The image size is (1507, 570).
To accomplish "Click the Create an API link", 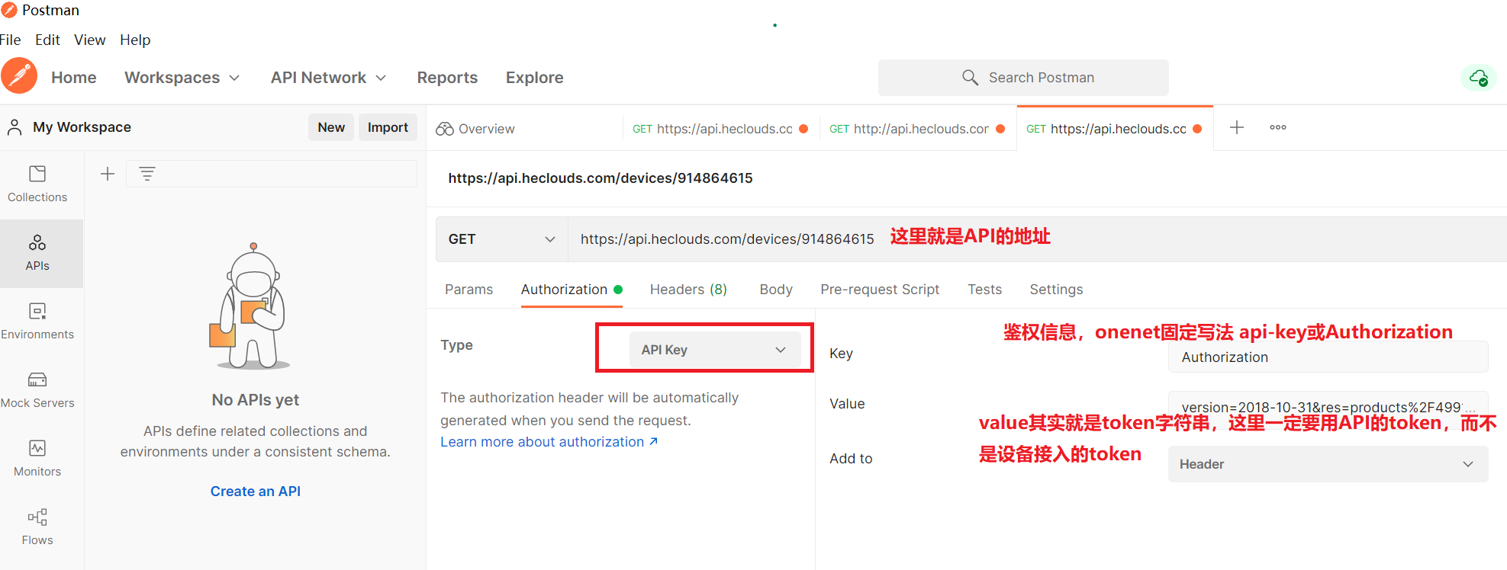I will point(256,492).
